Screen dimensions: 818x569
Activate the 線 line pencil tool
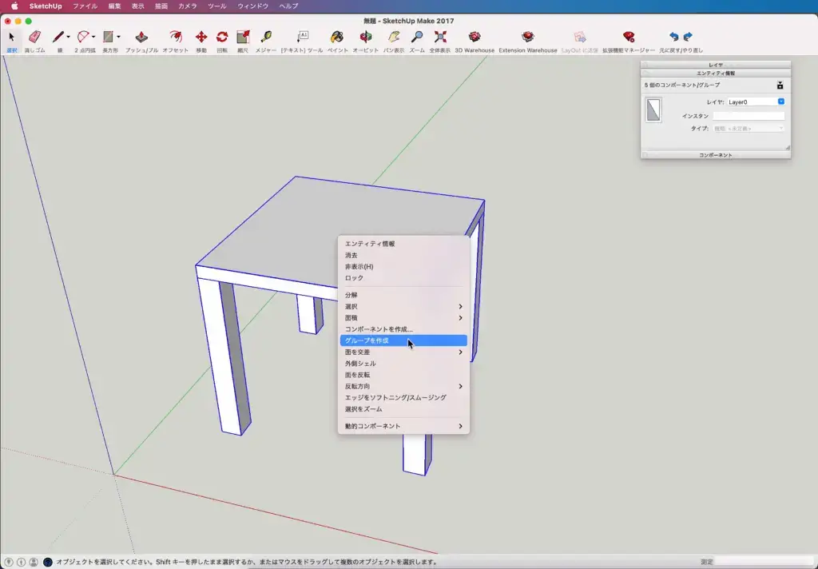coord(58,37)
